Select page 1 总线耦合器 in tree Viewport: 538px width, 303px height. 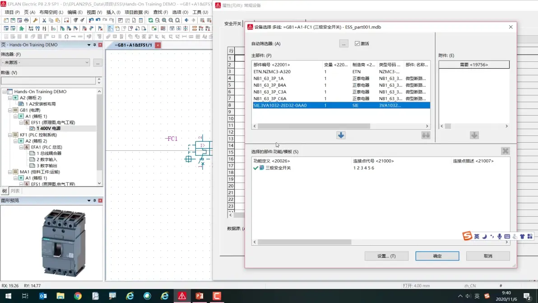(x=49, y=154)
